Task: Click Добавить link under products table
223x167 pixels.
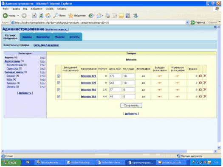Action: 131,114
